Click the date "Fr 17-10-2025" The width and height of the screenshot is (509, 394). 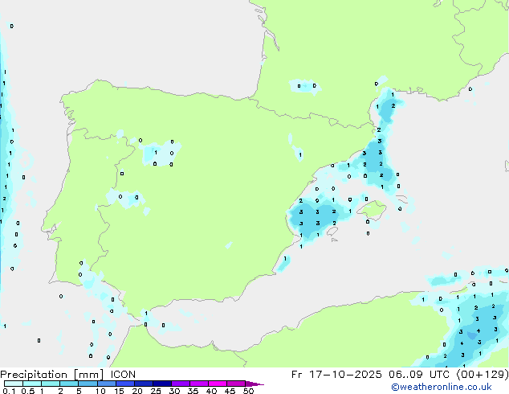click(336, 375)
